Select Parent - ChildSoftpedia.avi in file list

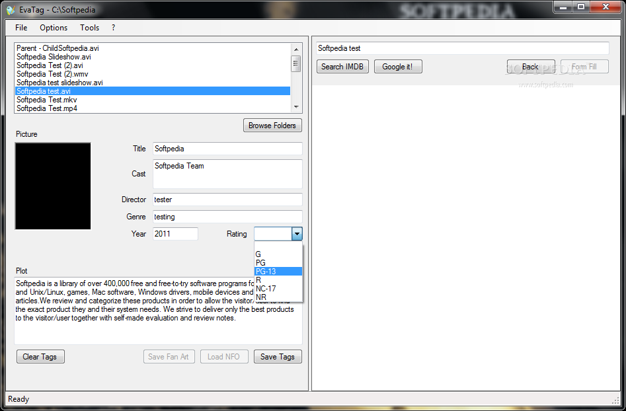pyautogui.click(x=153, y=48)
